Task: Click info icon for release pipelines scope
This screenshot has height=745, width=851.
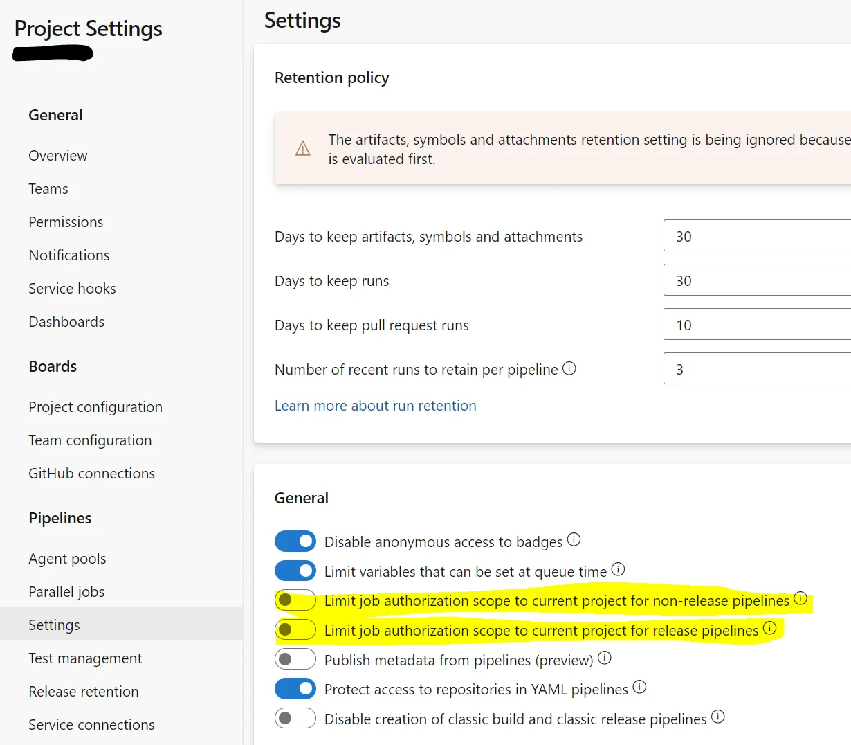Action: tap(769, 628)
